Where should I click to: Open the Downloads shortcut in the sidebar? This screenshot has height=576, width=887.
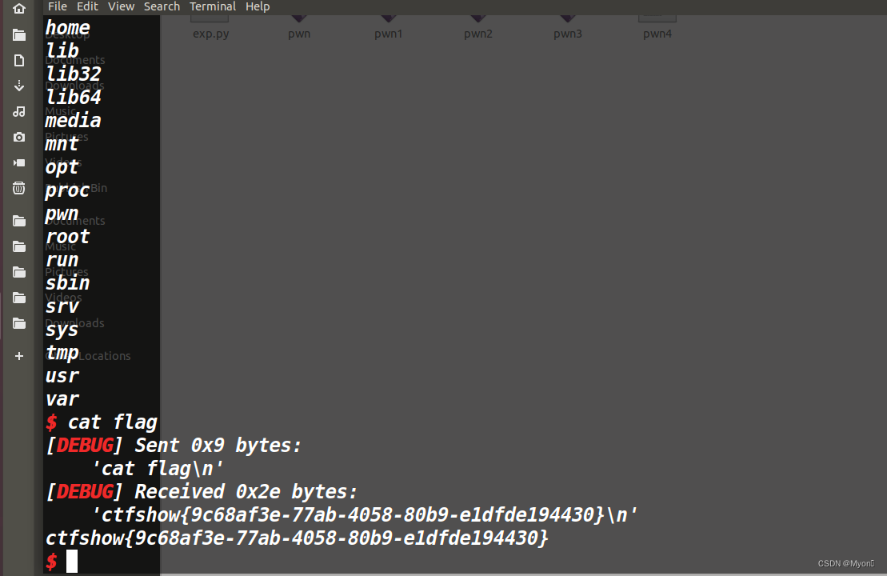click(x=19, y=86)
